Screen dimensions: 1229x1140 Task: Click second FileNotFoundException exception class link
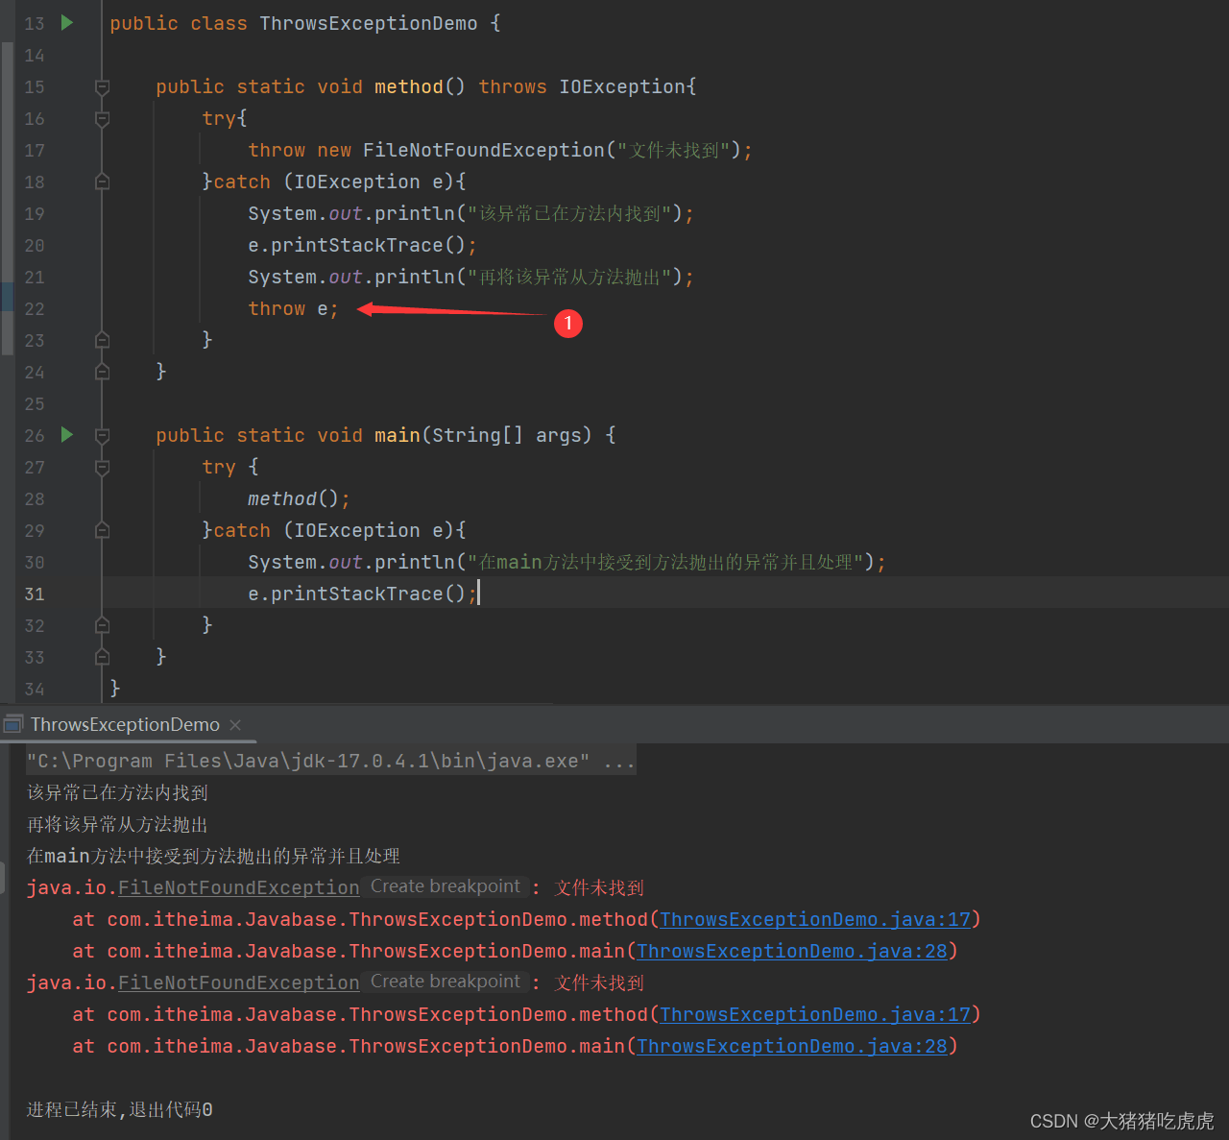(x=238, y=982)
